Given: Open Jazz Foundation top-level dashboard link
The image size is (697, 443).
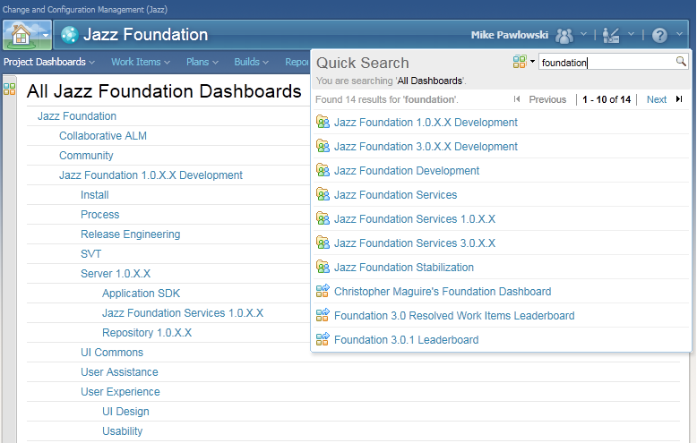Looking at the screenshot, I should 77,115.
